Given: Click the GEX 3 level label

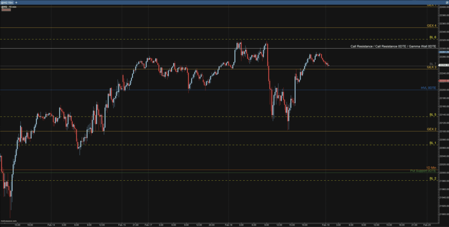Looking at the screenshot, I should [x=431, y=67].
